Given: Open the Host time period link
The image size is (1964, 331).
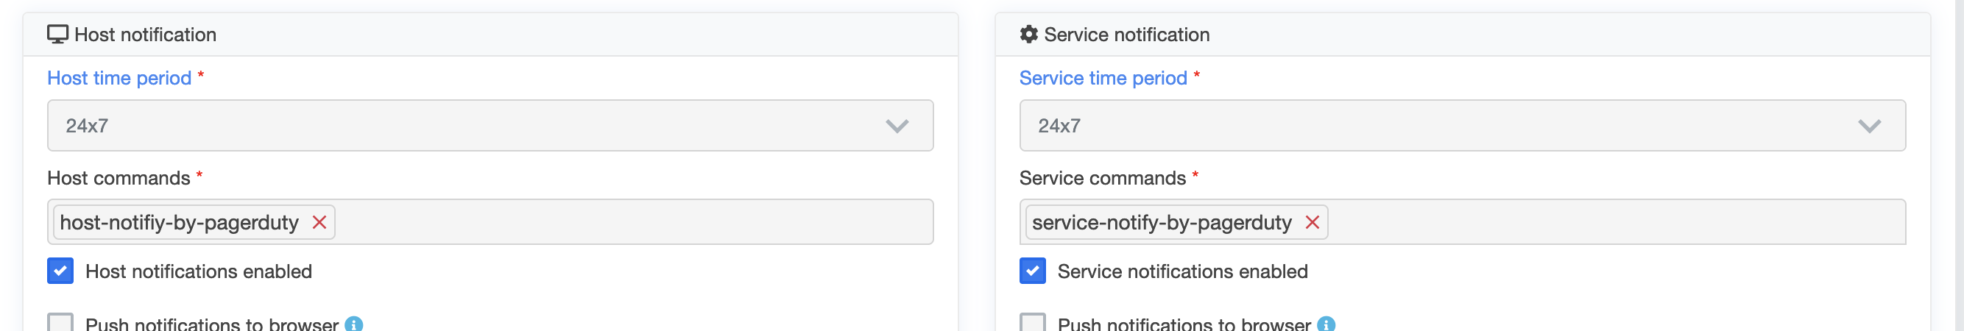Looking at the screenshot, I should coord(119,78).
